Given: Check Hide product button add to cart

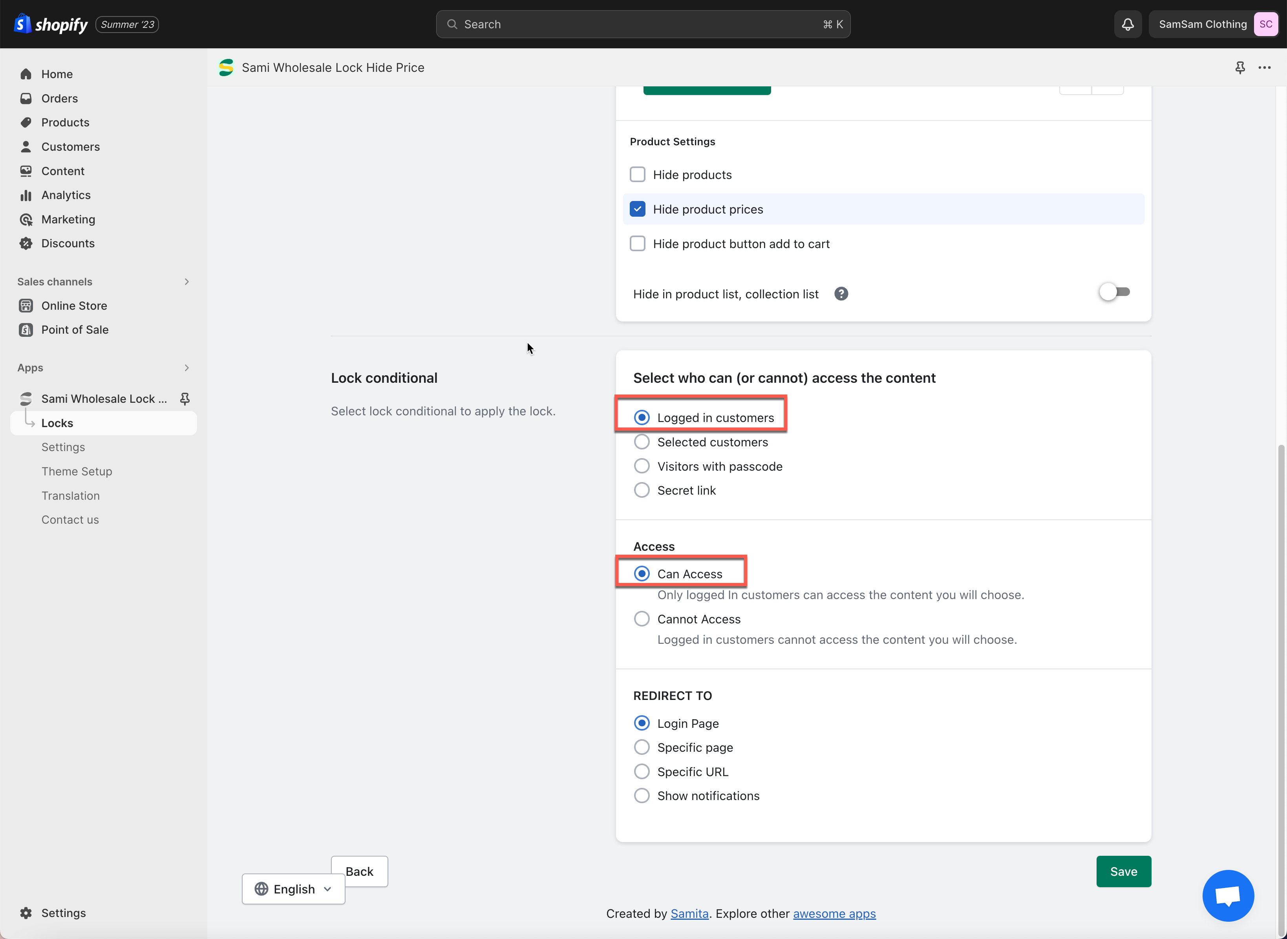Looking at the screenshot, I should point(638,244).
